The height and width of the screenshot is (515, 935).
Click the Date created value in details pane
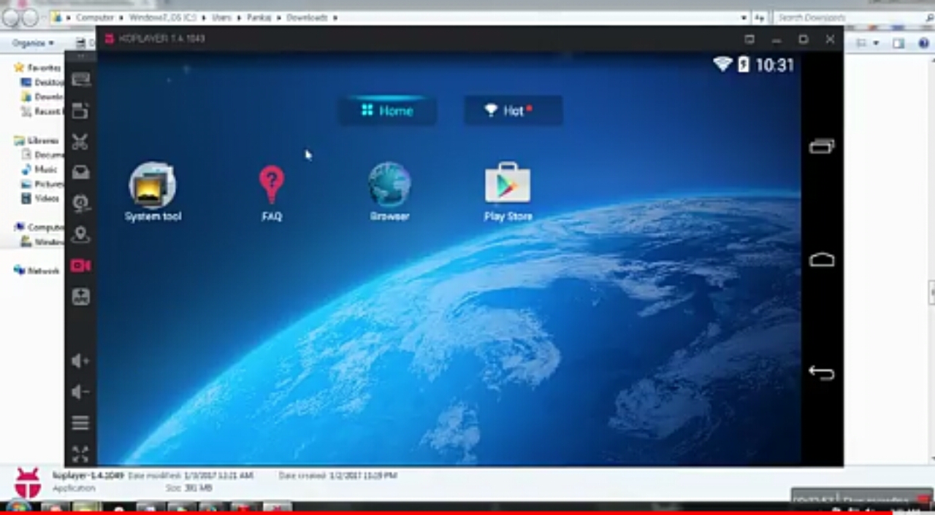coord(363,475)
